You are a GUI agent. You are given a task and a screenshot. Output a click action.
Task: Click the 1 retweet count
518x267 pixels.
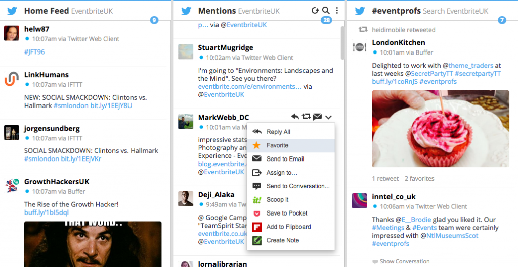pos(385,178)
